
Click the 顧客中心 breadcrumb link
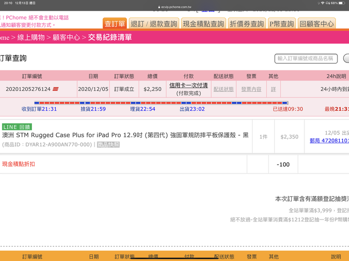click(66, 37)
